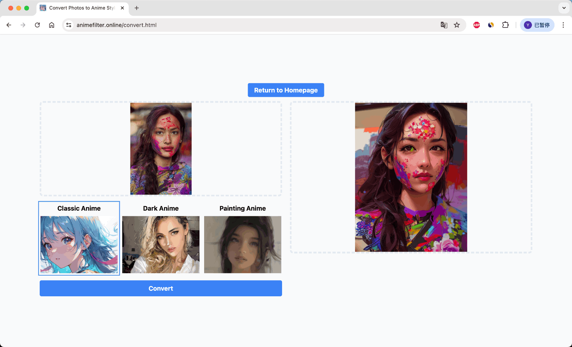
Task: Click the Google Translate icon
Action: [444, 25]
